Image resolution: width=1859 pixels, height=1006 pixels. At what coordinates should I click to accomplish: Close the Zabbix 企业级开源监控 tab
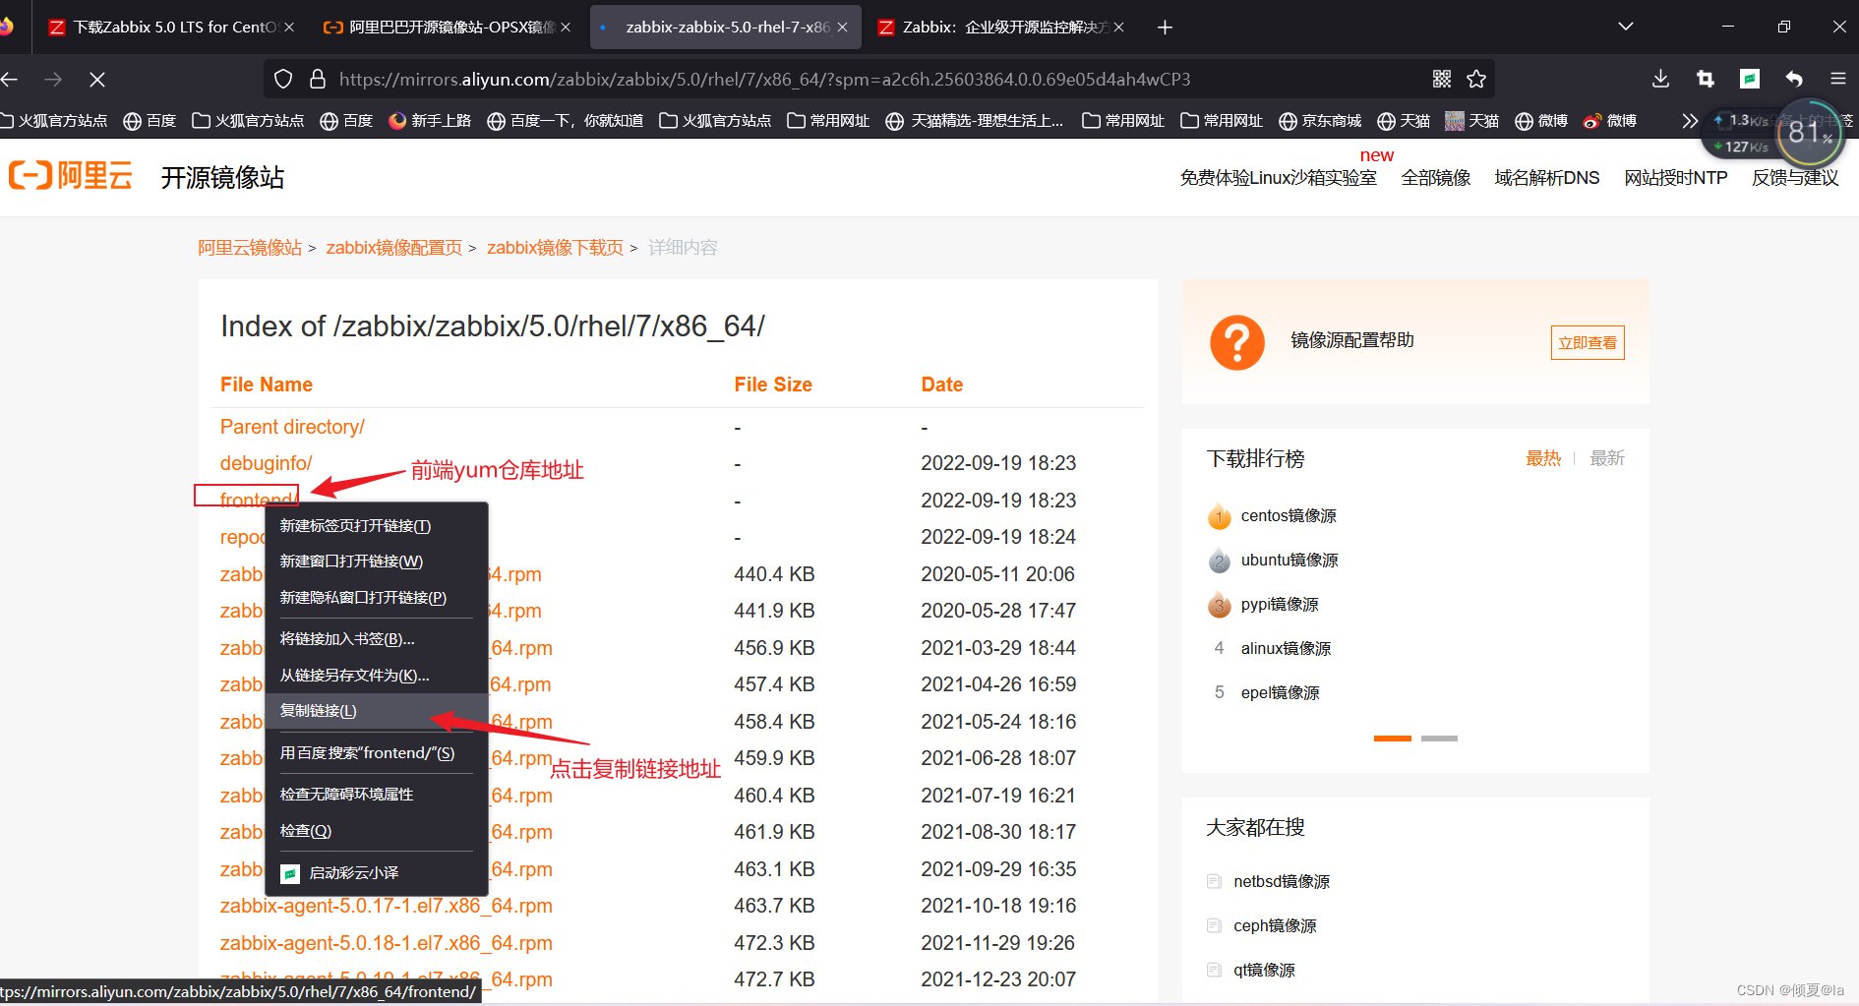[x=1118, y=28]
